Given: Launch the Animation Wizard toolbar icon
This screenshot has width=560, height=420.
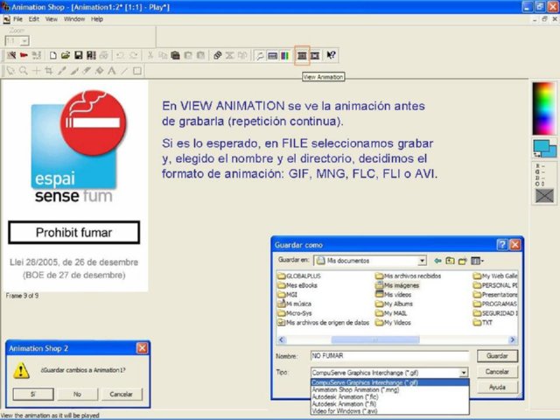Looking at the screenshot, I should [x=11, y=55].
